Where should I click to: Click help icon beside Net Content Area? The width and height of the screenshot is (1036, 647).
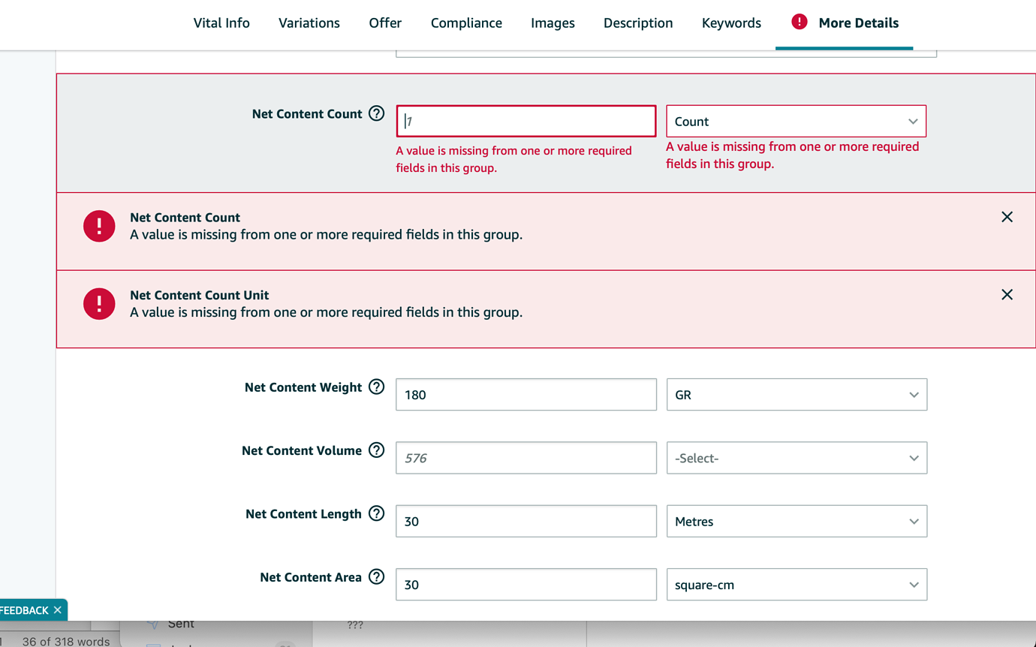click(377, 577)
